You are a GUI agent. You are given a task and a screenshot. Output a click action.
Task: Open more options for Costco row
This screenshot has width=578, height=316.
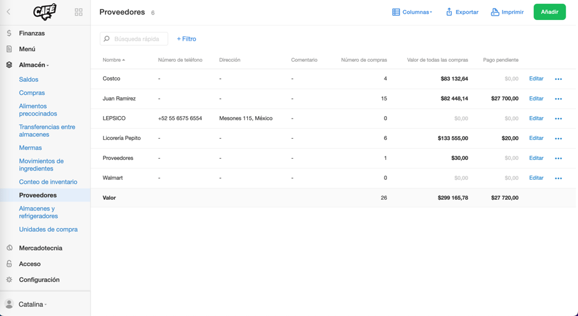click(558, 79)
